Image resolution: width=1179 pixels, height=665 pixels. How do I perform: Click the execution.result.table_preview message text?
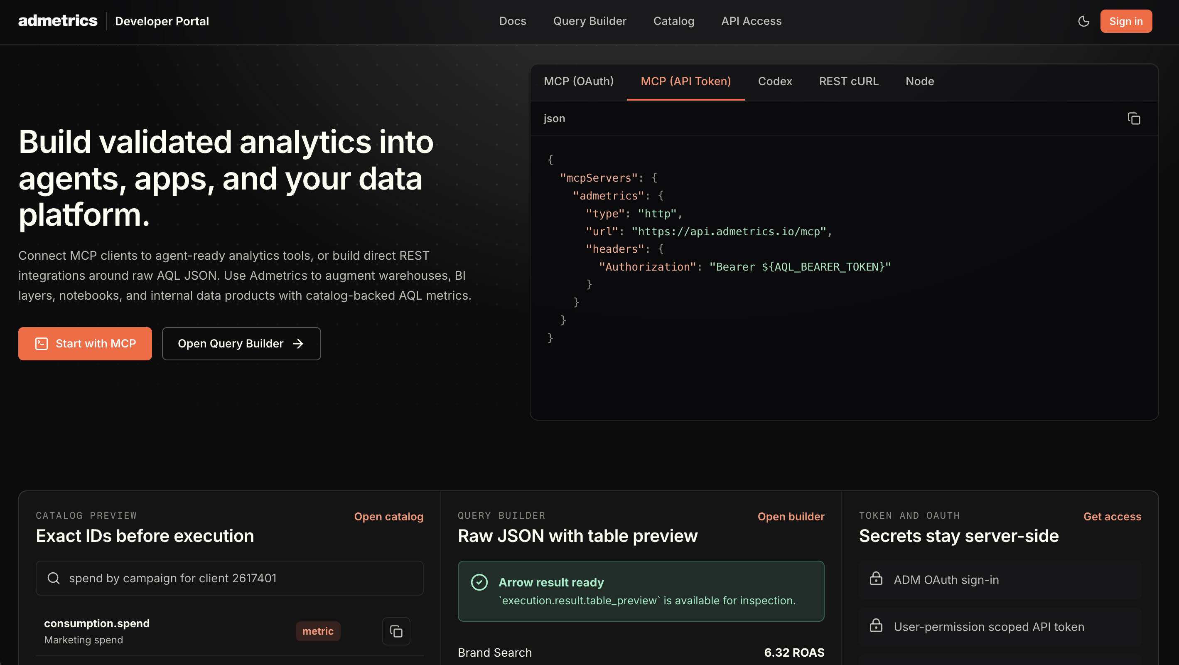(647, 601)
